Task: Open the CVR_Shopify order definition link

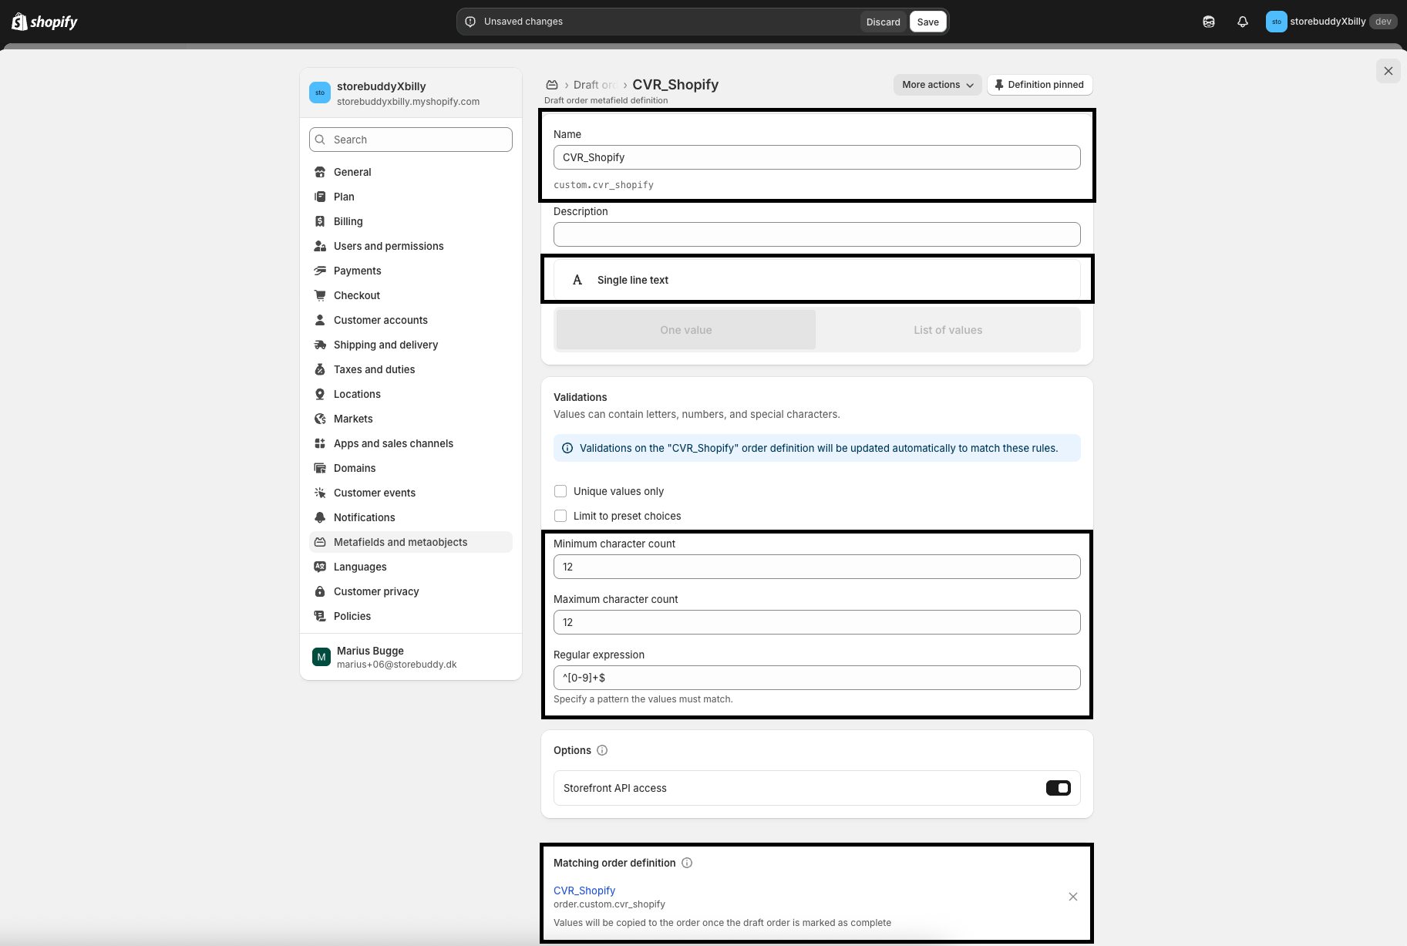Action: (x=584, y=890)
